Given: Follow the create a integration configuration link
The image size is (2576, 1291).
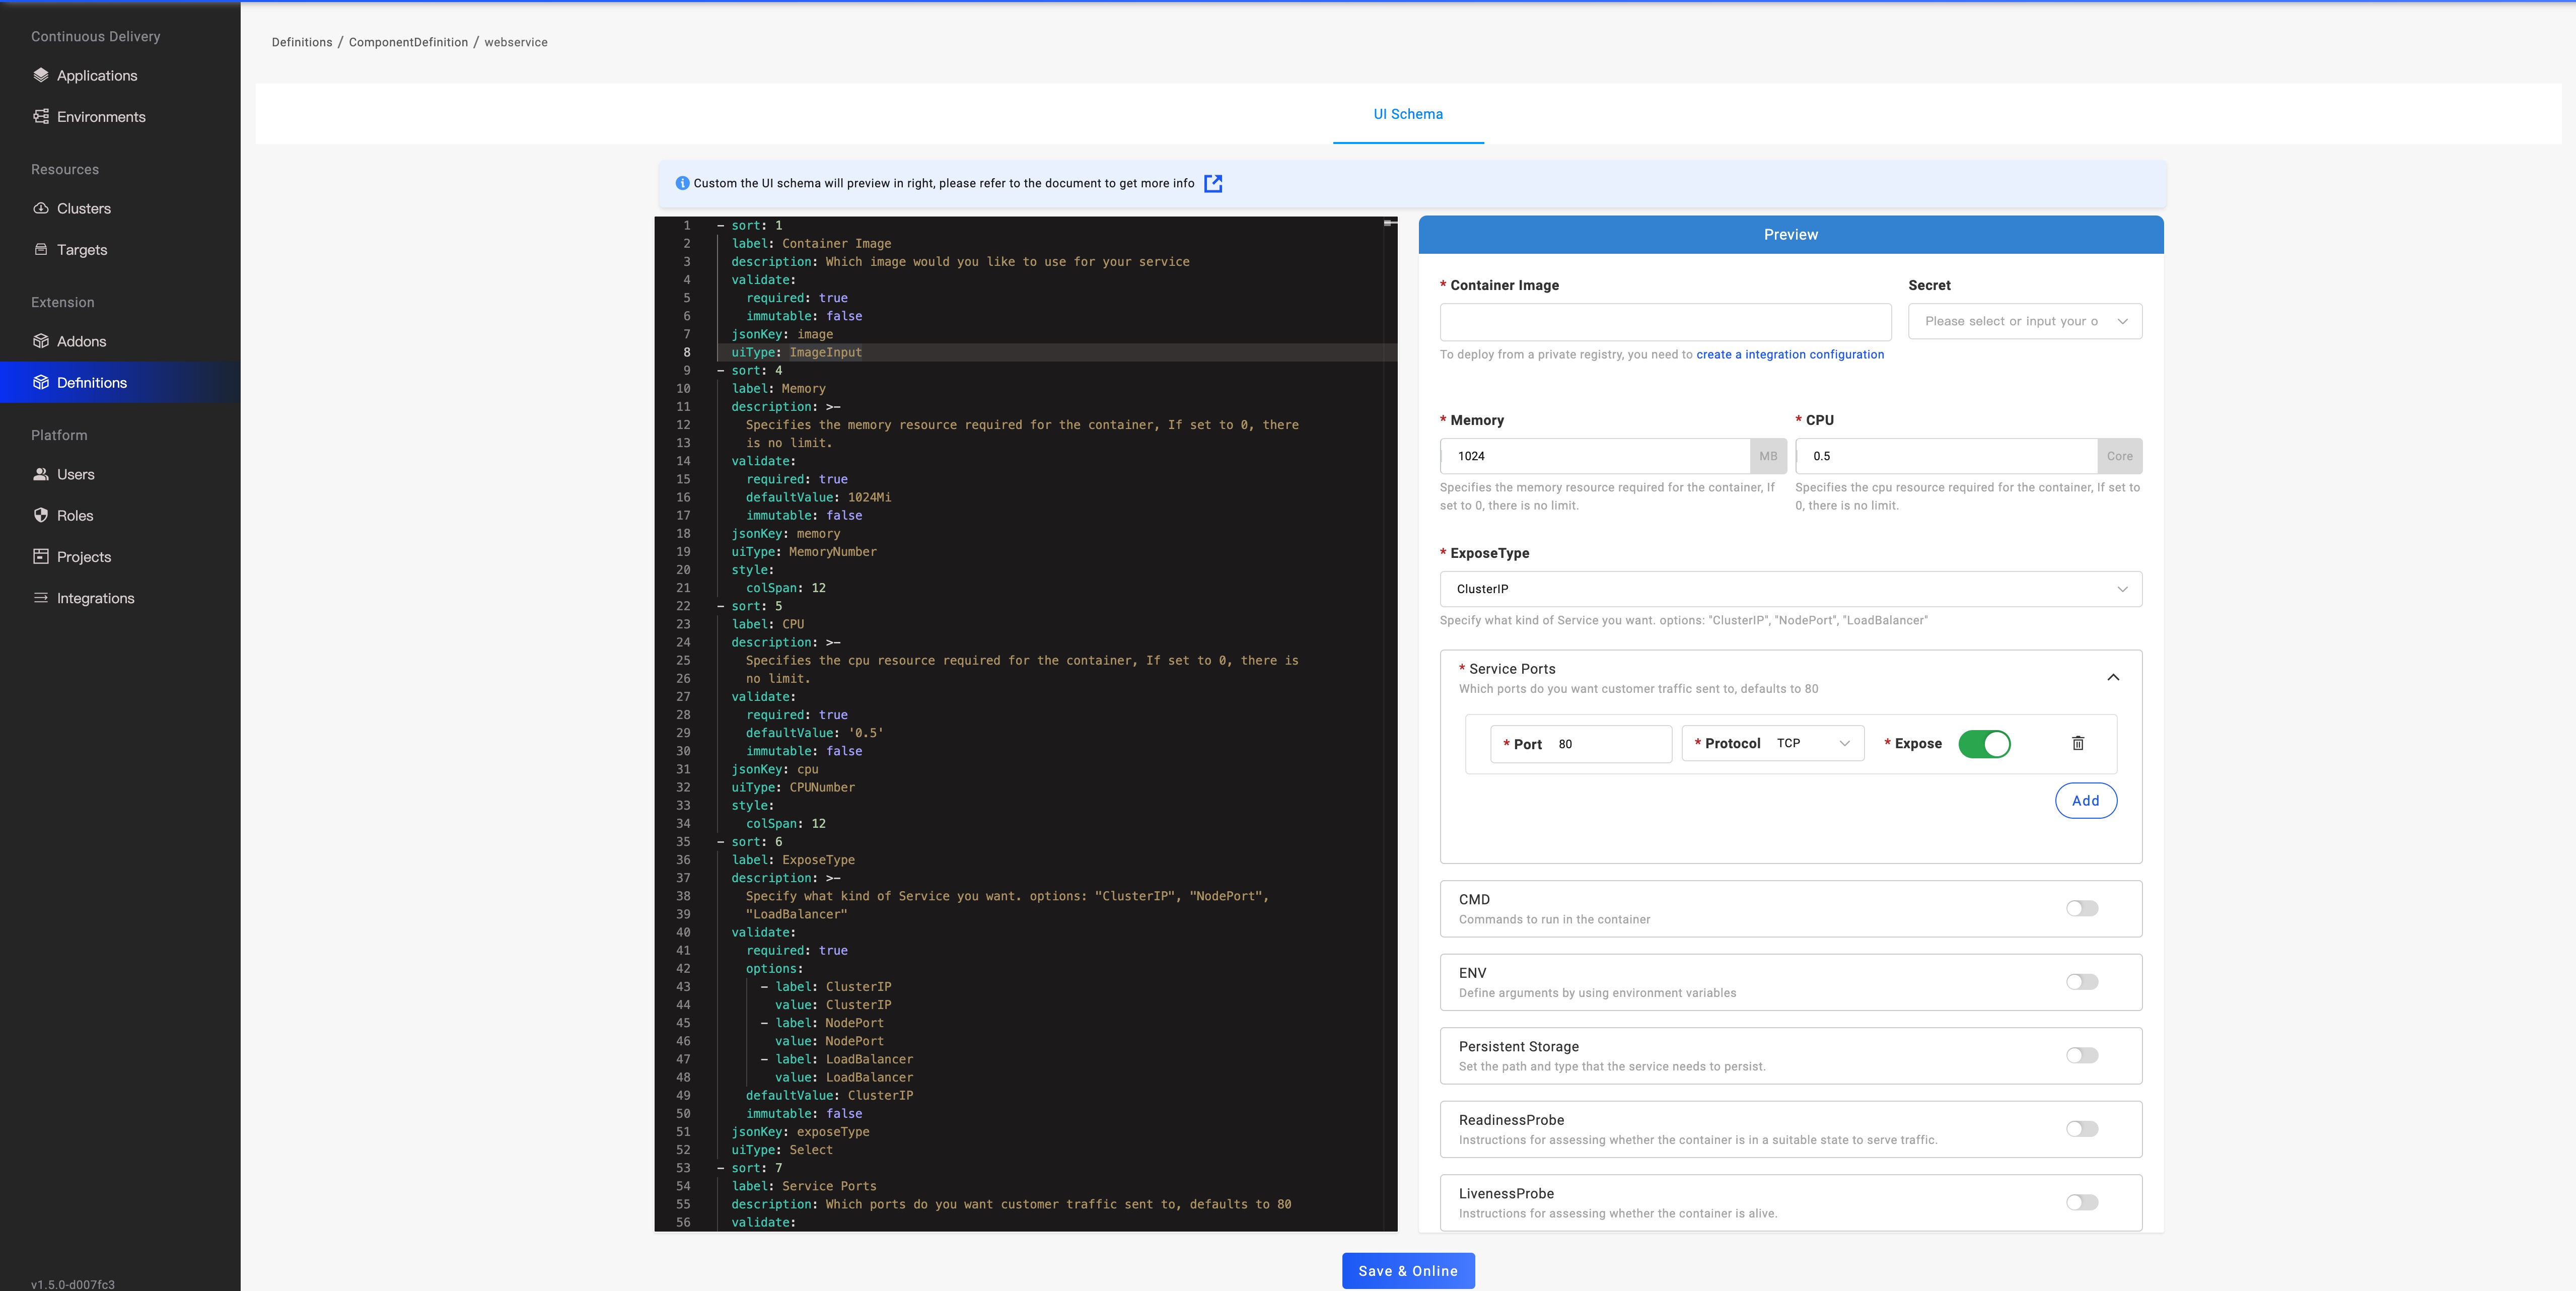Looking at the screenshot, I should point(1789,354).
